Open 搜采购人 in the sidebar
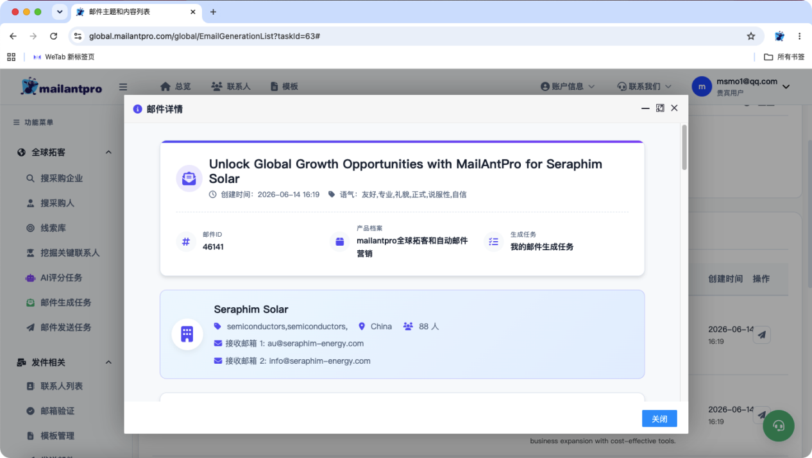 click(x=50, y=203)
